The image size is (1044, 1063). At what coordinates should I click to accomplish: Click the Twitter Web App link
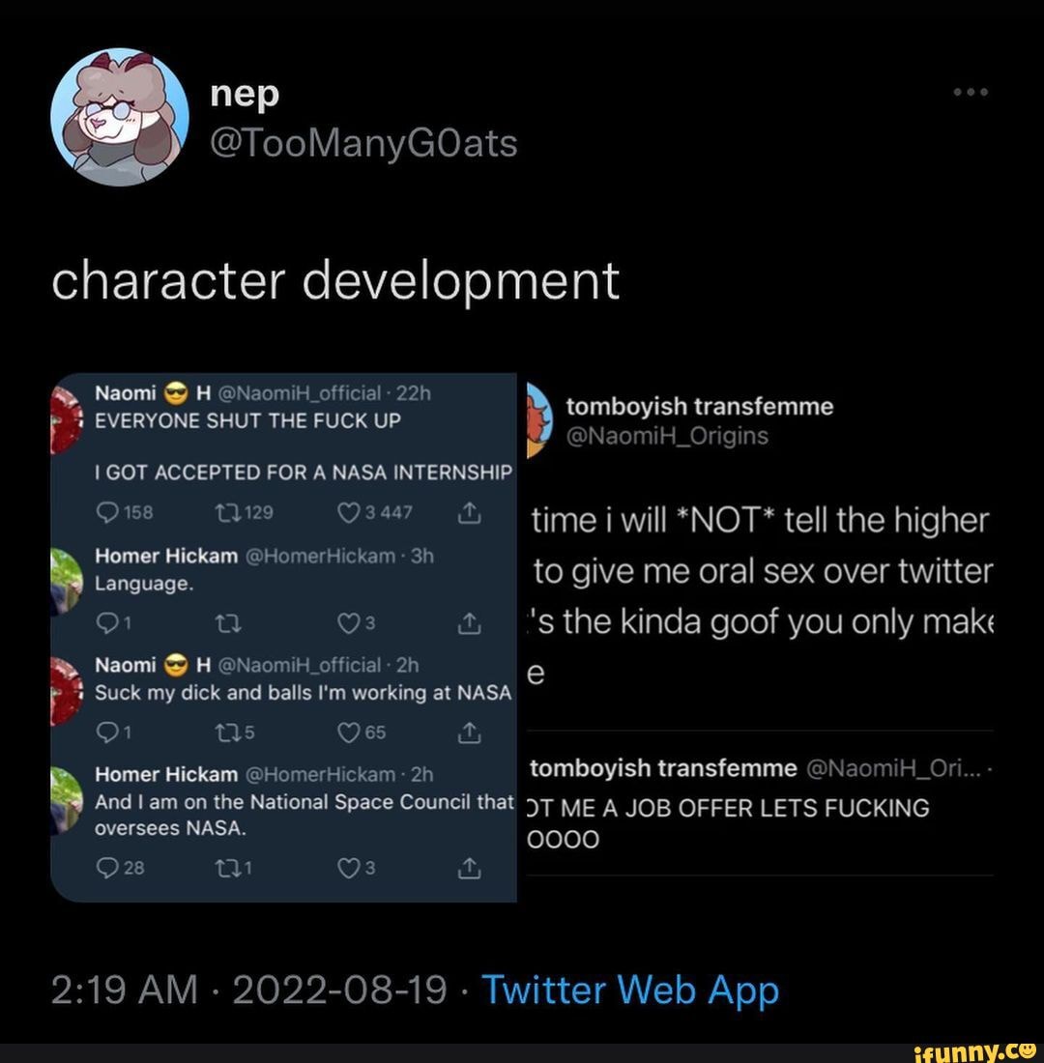(x=630, y=990)
